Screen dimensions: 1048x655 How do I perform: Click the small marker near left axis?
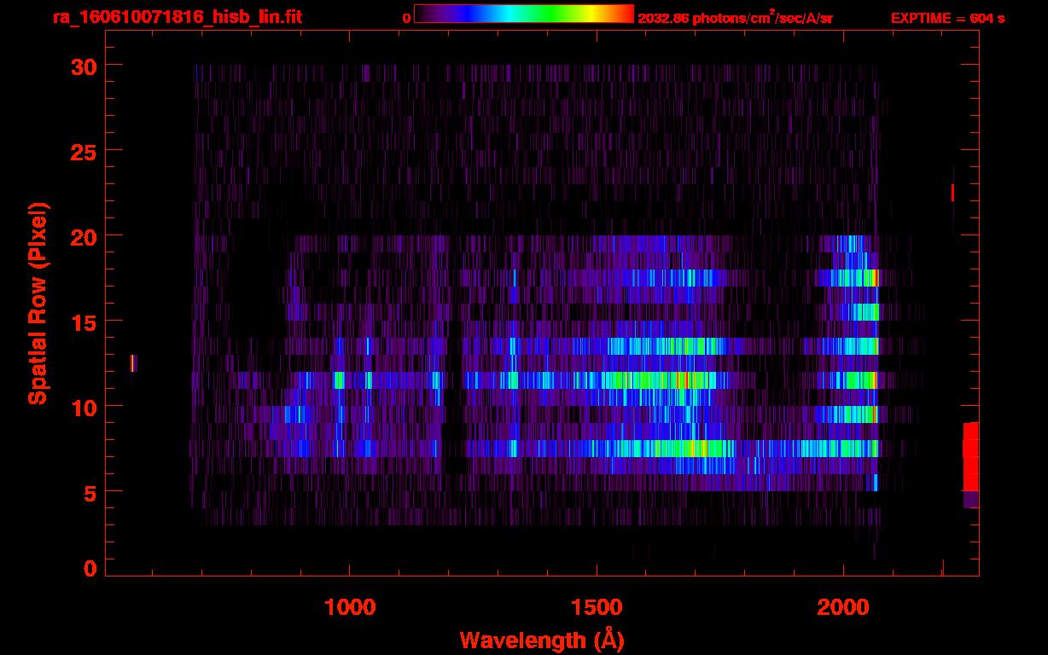click(x=133, y=363)
